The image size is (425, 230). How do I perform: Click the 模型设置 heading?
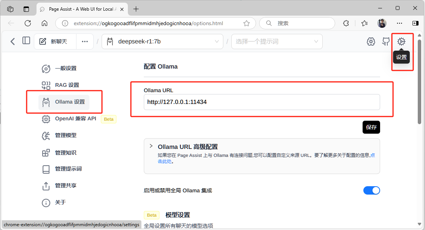(x=178, y=215)
